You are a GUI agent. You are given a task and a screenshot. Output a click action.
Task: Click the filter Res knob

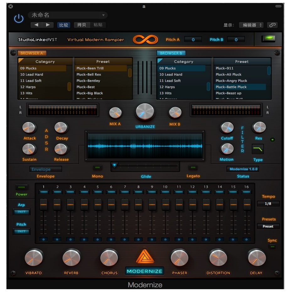[259, 127]
